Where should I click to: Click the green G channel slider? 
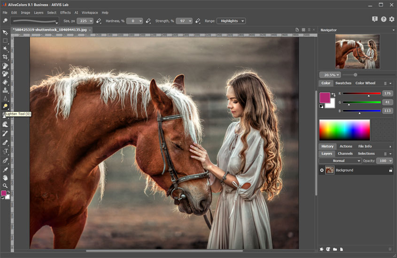362,102
